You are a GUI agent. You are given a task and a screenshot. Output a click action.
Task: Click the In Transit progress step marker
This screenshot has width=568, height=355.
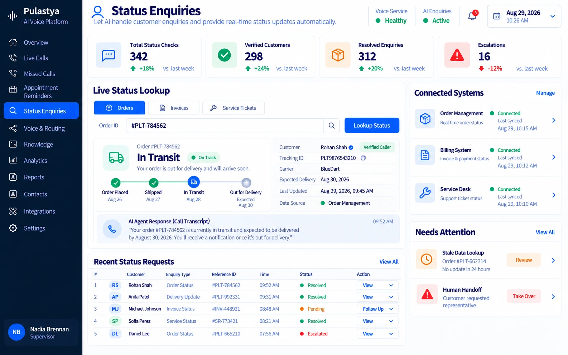194,183
